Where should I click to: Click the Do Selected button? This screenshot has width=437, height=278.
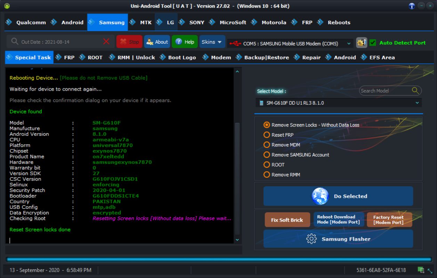pyautogui.click(x=338, y=196)
